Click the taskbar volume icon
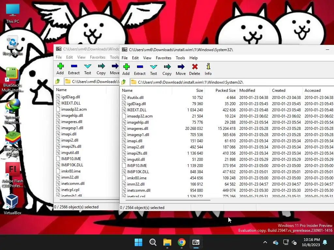This screenshot has width=334, height=250. [295, 242]
